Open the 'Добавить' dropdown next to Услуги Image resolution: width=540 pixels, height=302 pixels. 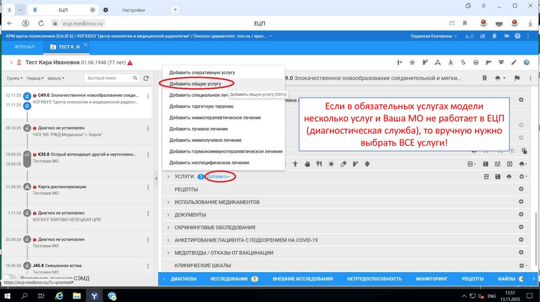(218, 176)
